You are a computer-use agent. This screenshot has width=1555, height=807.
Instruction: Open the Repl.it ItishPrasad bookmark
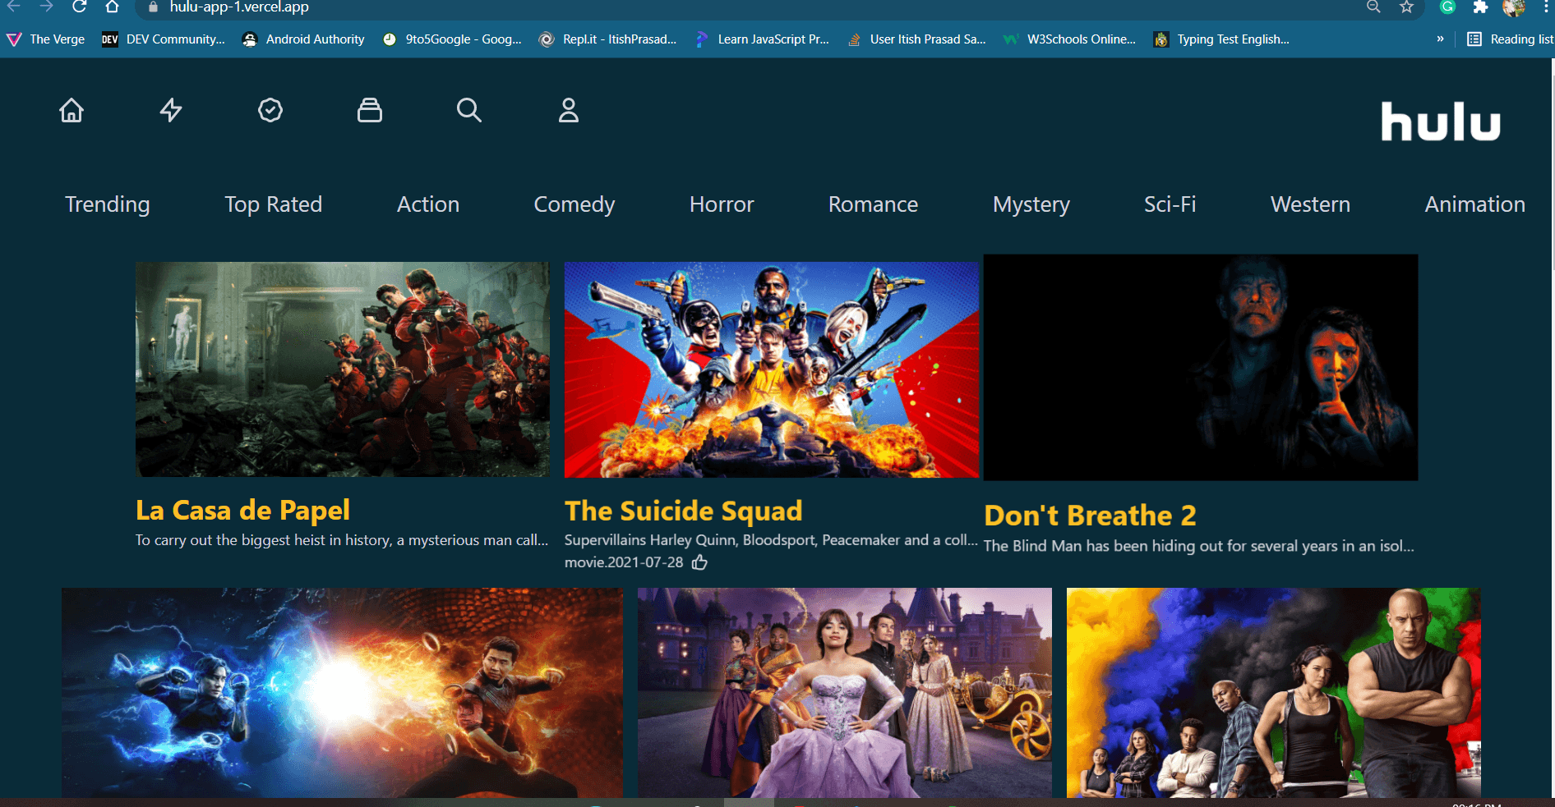point(607,39)
